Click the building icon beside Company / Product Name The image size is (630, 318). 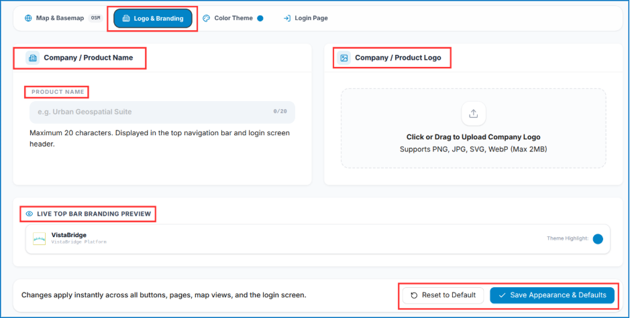pos(33,58)
